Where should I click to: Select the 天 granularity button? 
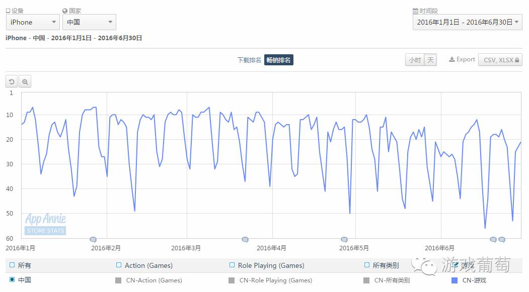(430, 60)
